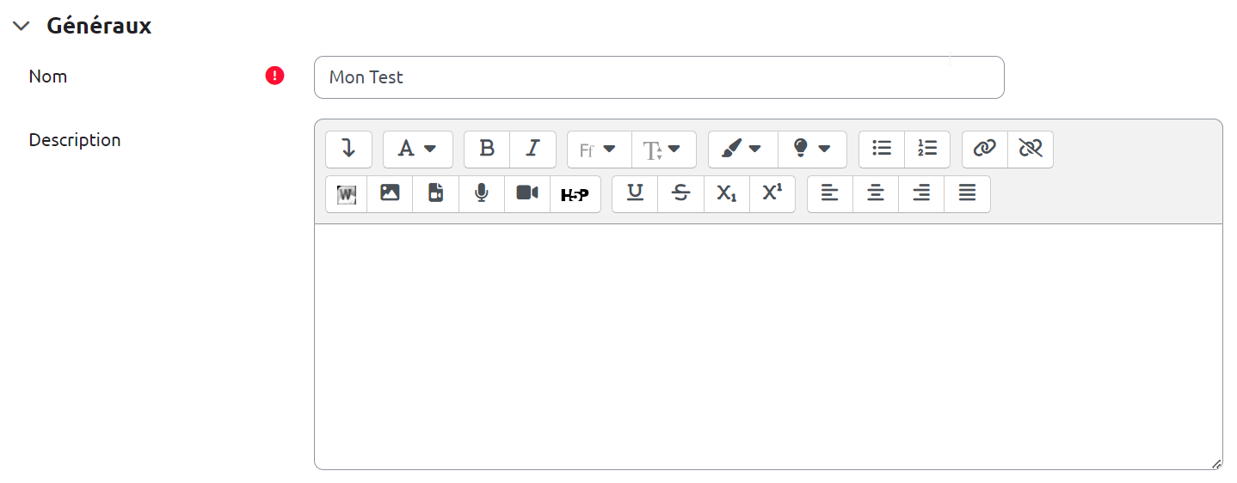Click the record video camera icon

coord(527,194)
